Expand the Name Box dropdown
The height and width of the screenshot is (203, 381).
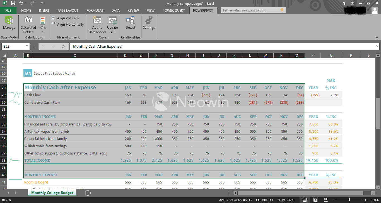coord(27,46)
